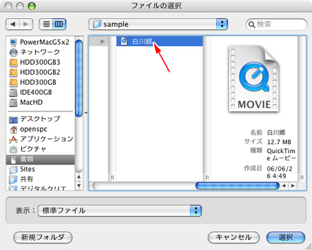
Task: Click the QuickTime icon beside 白川郷
Action: (x=124, y=41)
